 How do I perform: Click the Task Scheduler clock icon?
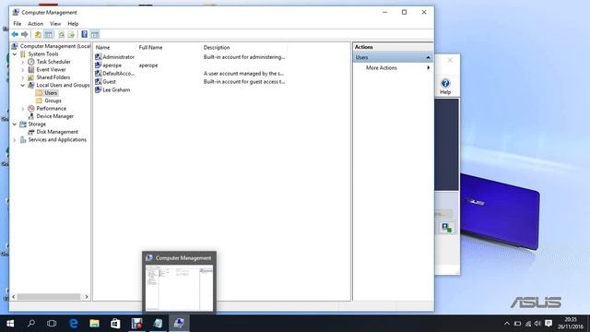click(31, 62)
